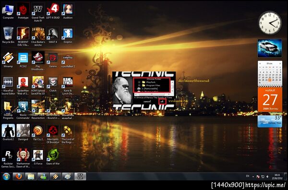Open the 33° weather gadget

pos(270,121)
